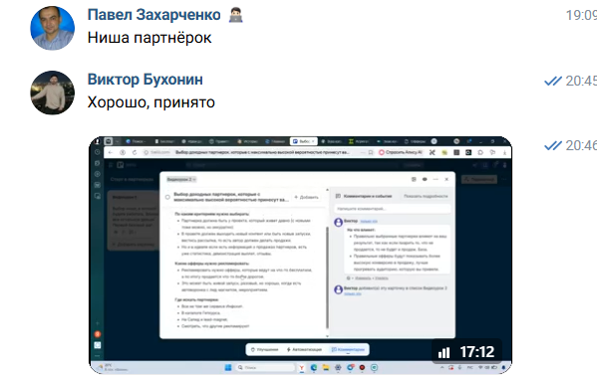Toggle the card completion circle checkbox
This screenshot has height=381, width=597.
167,197
